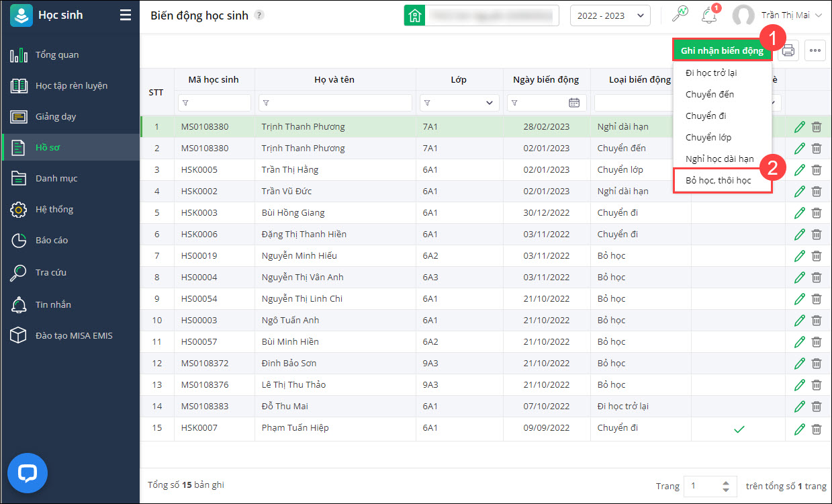Open the Lớp column filter dropdown

pyautogui.click(x=489, y=103)
